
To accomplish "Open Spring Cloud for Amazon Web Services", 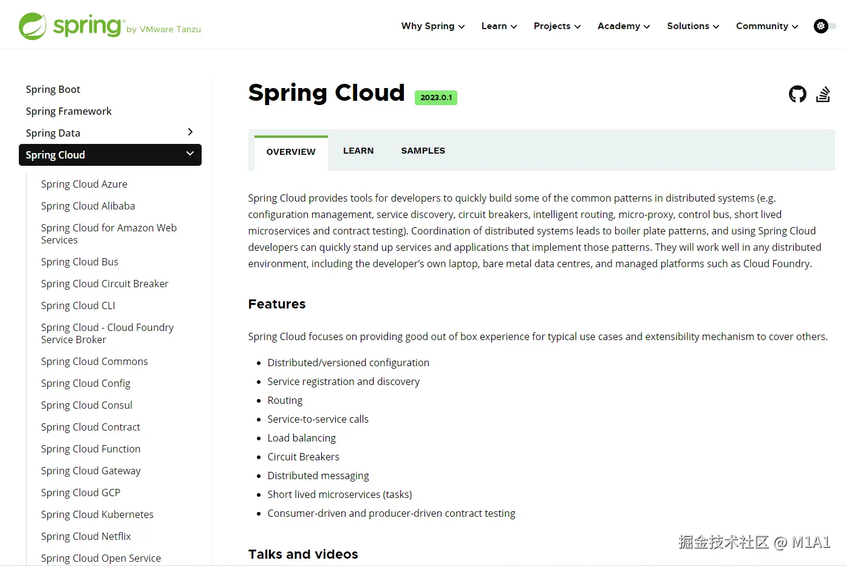I will click(x=109, y=234).
